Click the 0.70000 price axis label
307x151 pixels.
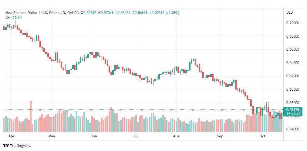tap(293, 23)
